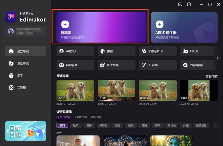This screenshot has height=146, width=223.
Task: Click the 移除浮水印 watermark remover icon
Action: 144,51
